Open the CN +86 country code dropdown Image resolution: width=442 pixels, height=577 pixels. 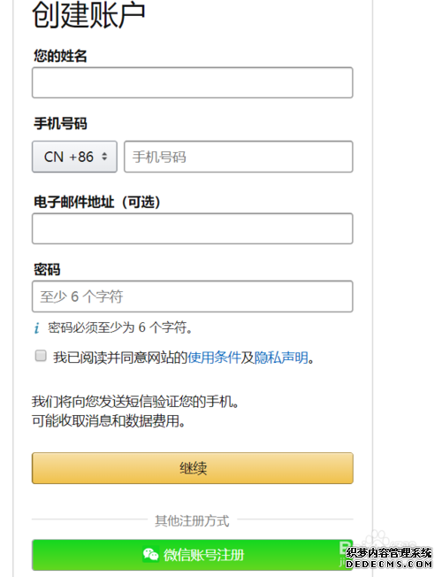[74, 157]
